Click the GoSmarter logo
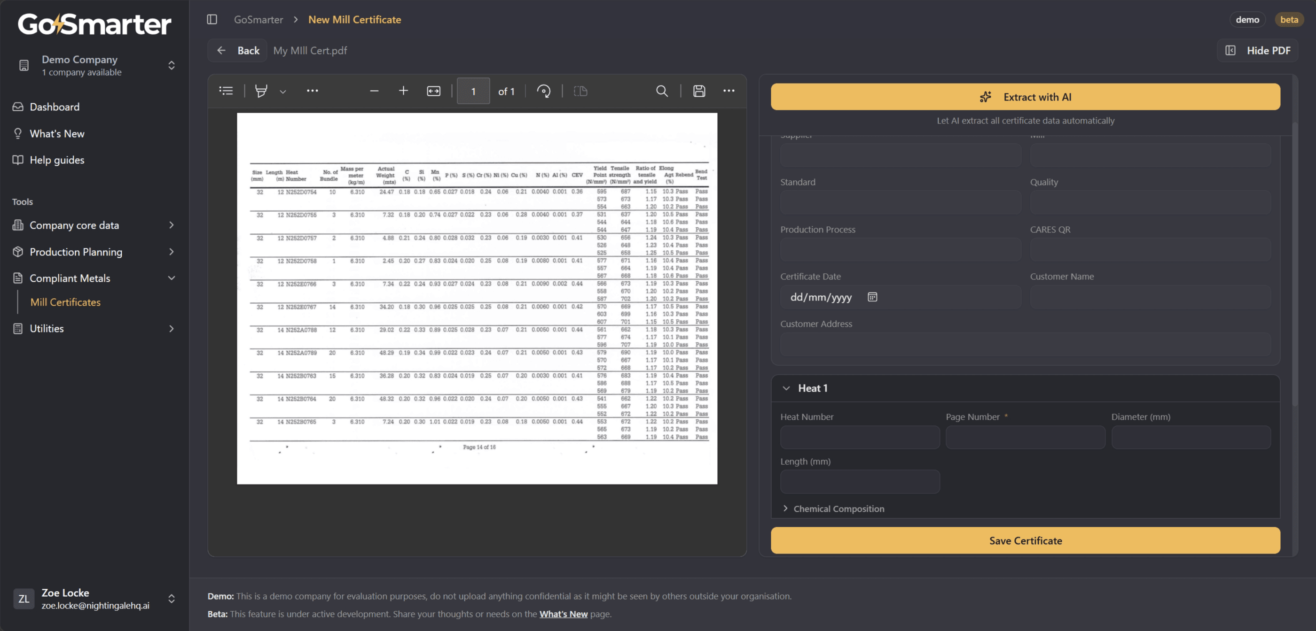This screenshot has height=631, width=1316. (x=94, y=24)
